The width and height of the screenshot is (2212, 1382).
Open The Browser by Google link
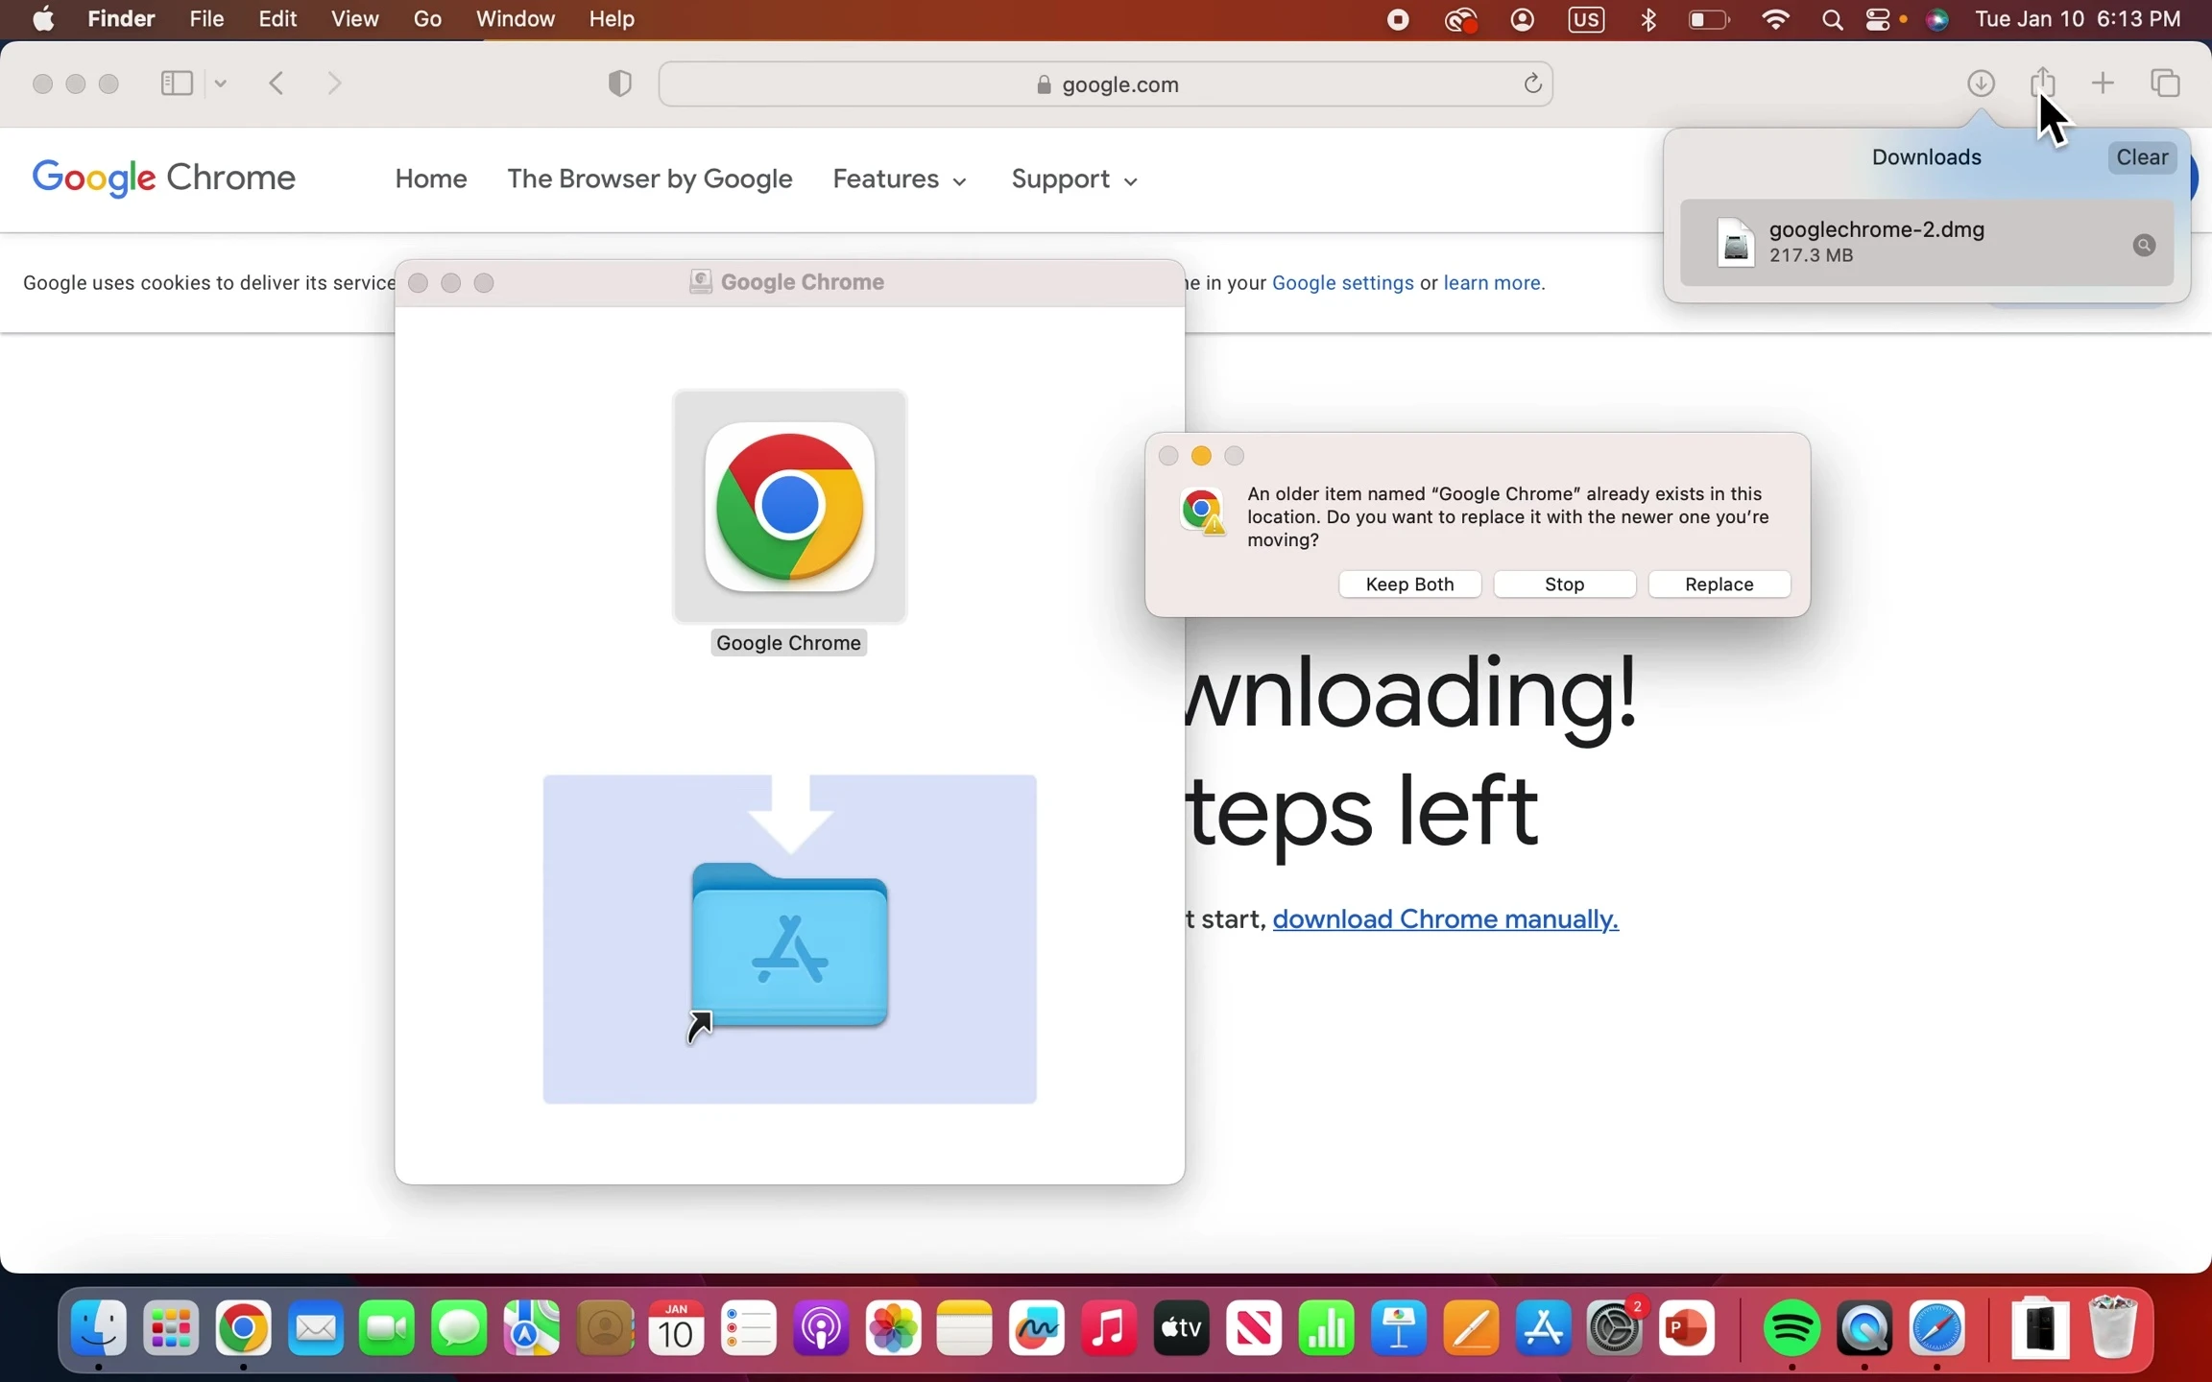(650, 179)
